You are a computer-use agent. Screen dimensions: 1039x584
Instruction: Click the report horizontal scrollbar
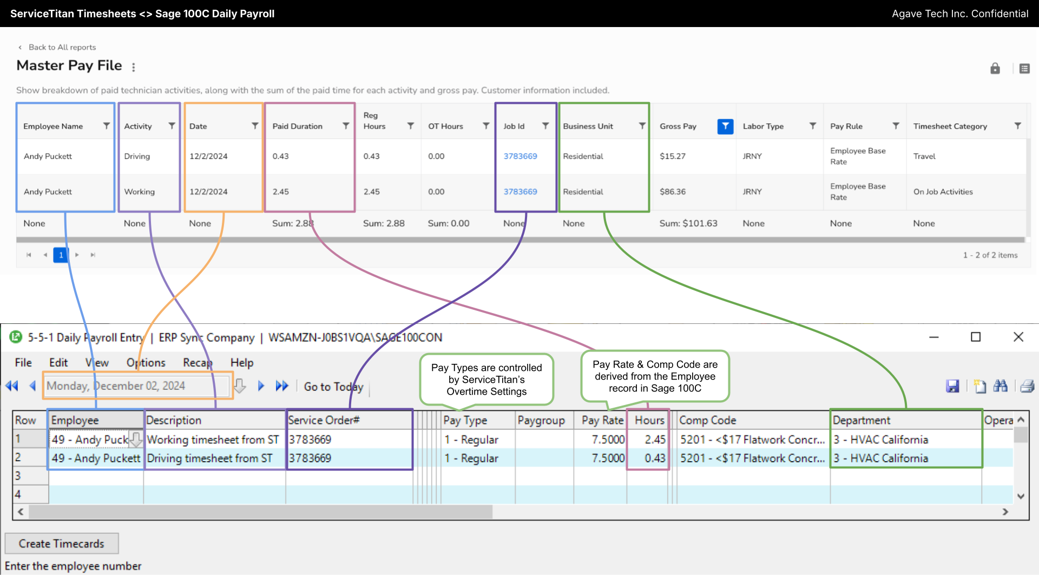[x=520, y=240]
